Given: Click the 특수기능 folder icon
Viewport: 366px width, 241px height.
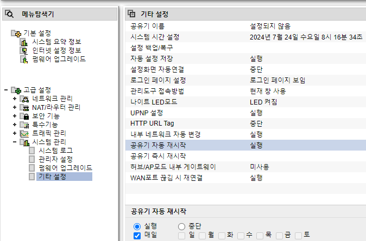Looking at the screenshot, I should [x=24, y=125].
